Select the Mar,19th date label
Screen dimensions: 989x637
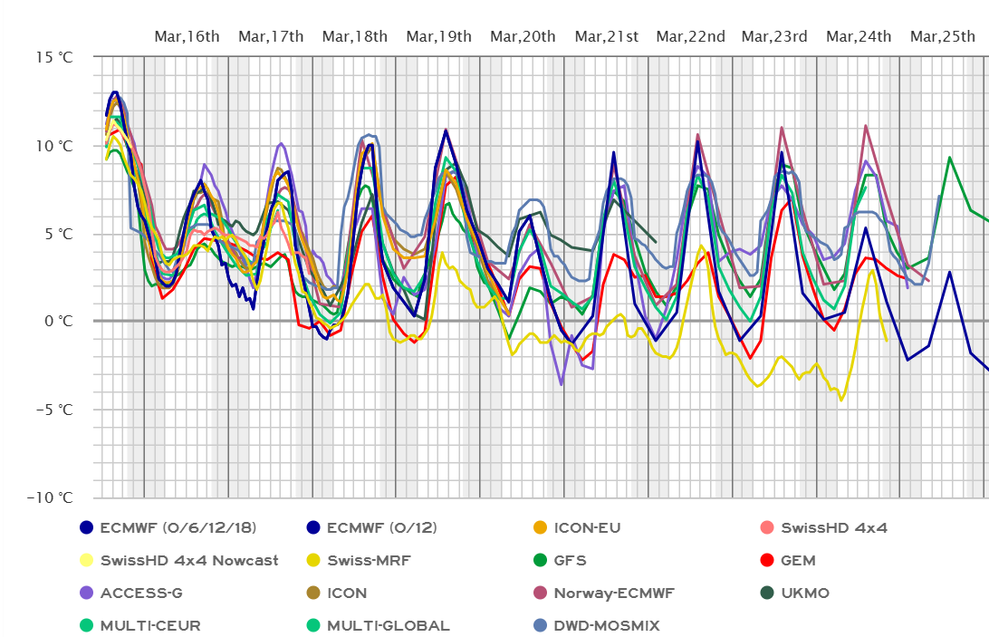click(x=438, y=36)
